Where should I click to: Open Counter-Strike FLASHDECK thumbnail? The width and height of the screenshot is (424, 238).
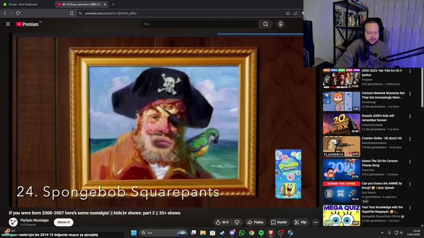click(x=342, y=146)
